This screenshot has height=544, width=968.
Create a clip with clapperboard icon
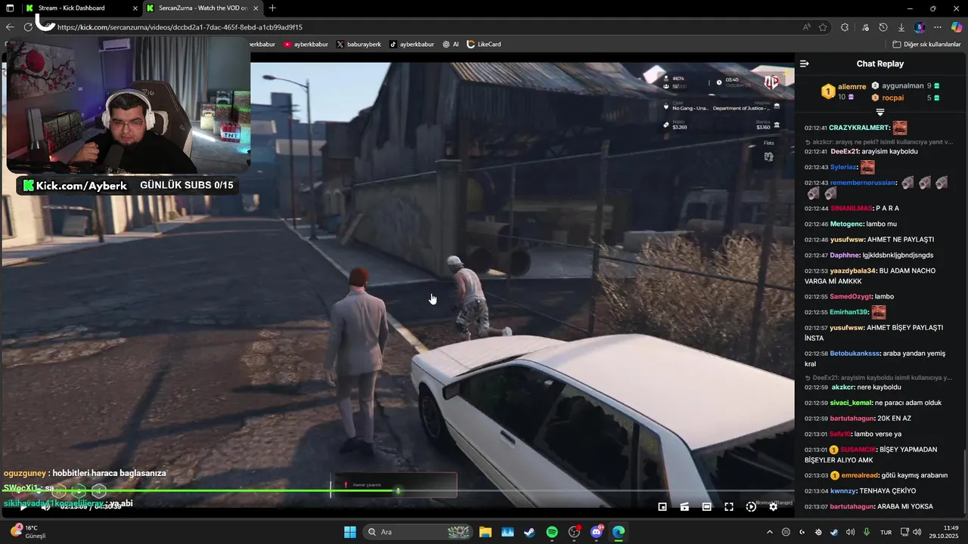[x=684, y=507]
